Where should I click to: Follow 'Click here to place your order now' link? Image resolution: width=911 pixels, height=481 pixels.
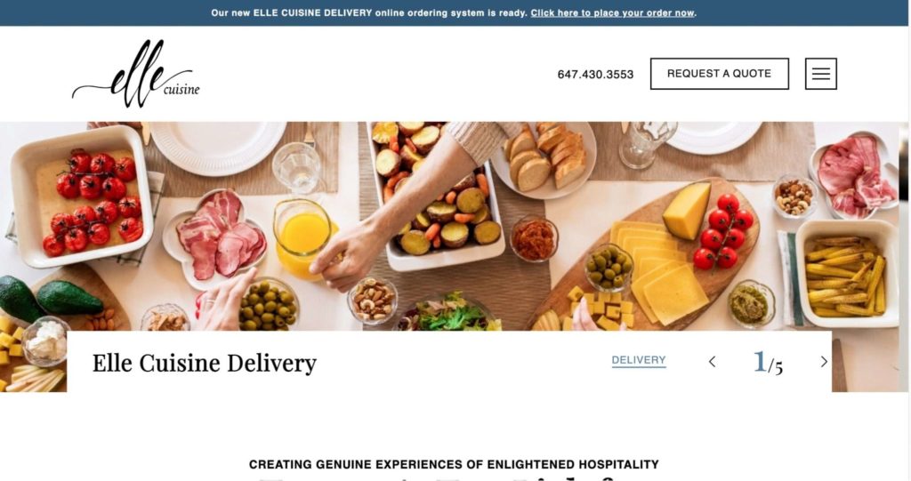pyautogui.click(x=612, y=12)
